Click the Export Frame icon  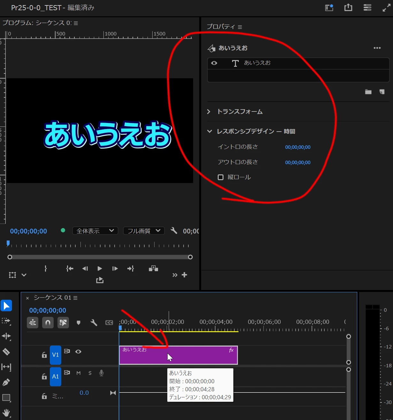click(x=100, y=280)
